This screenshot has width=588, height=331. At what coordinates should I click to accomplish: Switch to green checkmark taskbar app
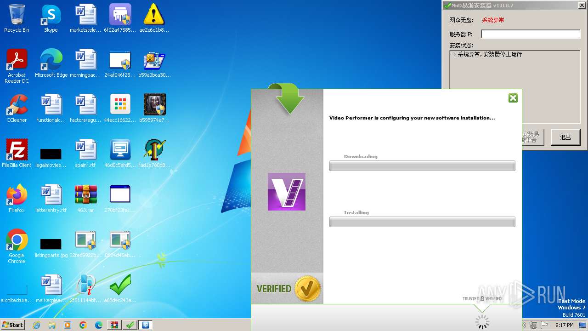[130, 325]
